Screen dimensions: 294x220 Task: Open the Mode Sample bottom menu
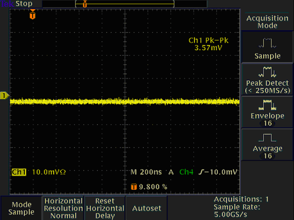(x=21, y=208)
